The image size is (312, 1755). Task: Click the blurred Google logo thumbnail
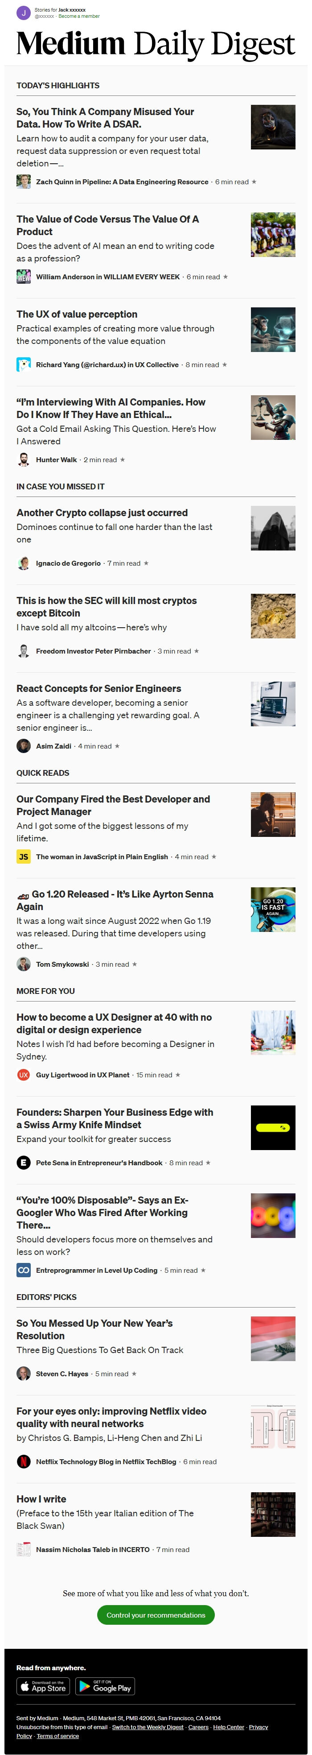[x=273, y=1215]
